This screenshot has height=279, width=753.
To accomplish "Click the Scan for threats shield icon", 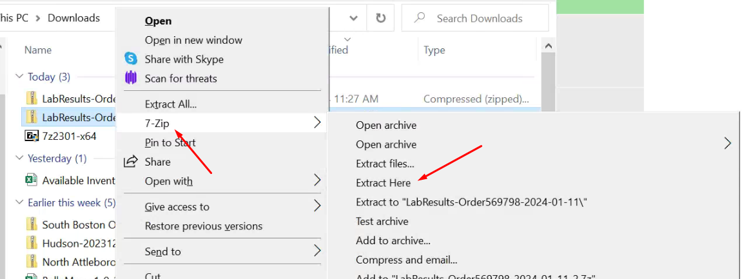I will click(x=131, y=79).
